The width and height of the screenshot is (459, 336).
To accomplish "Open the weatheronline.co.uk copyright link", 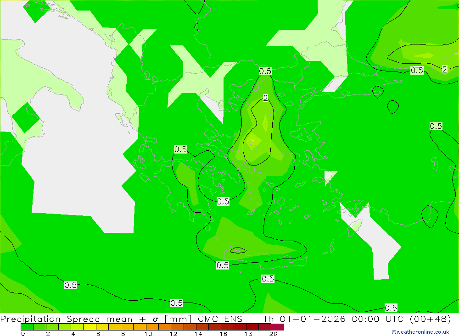I will tap(420, 332).
